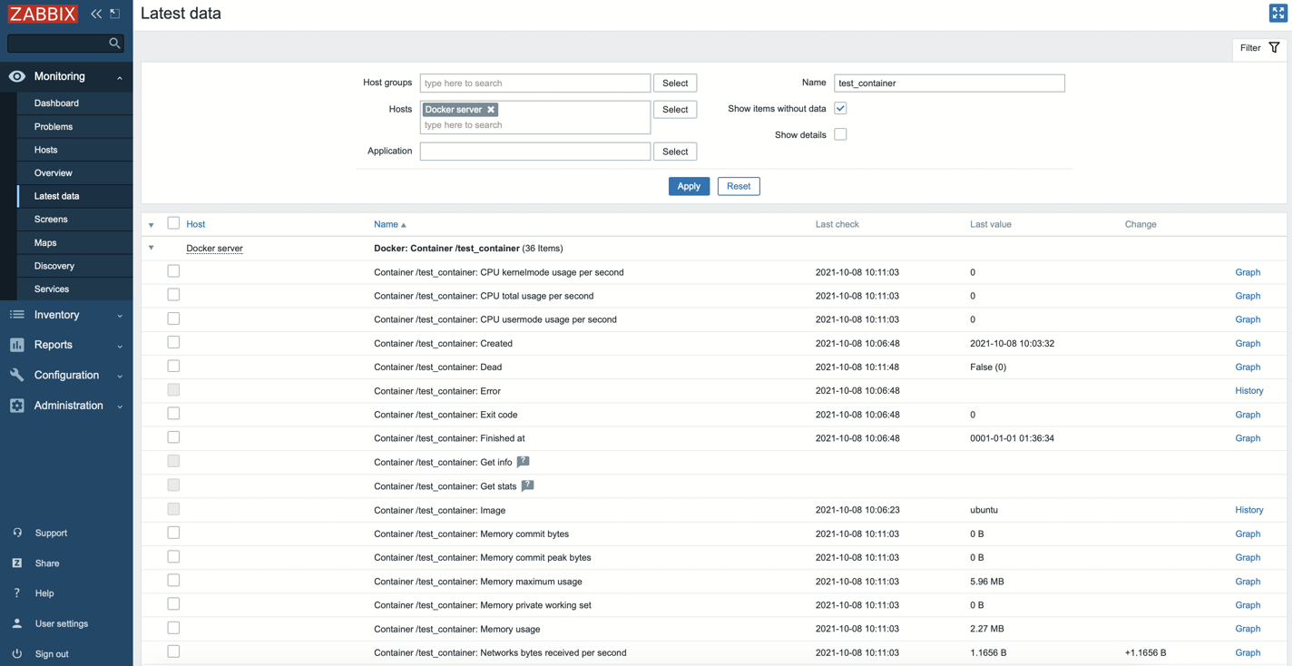Enable the Show details checkbox
Image resolution: width=1293 pixels, height=666 pixels.
840,134
